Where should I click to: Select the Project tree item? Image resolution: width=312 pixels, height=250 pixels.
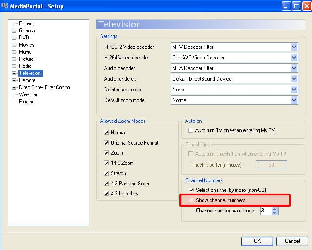click(x=26, y=23)
